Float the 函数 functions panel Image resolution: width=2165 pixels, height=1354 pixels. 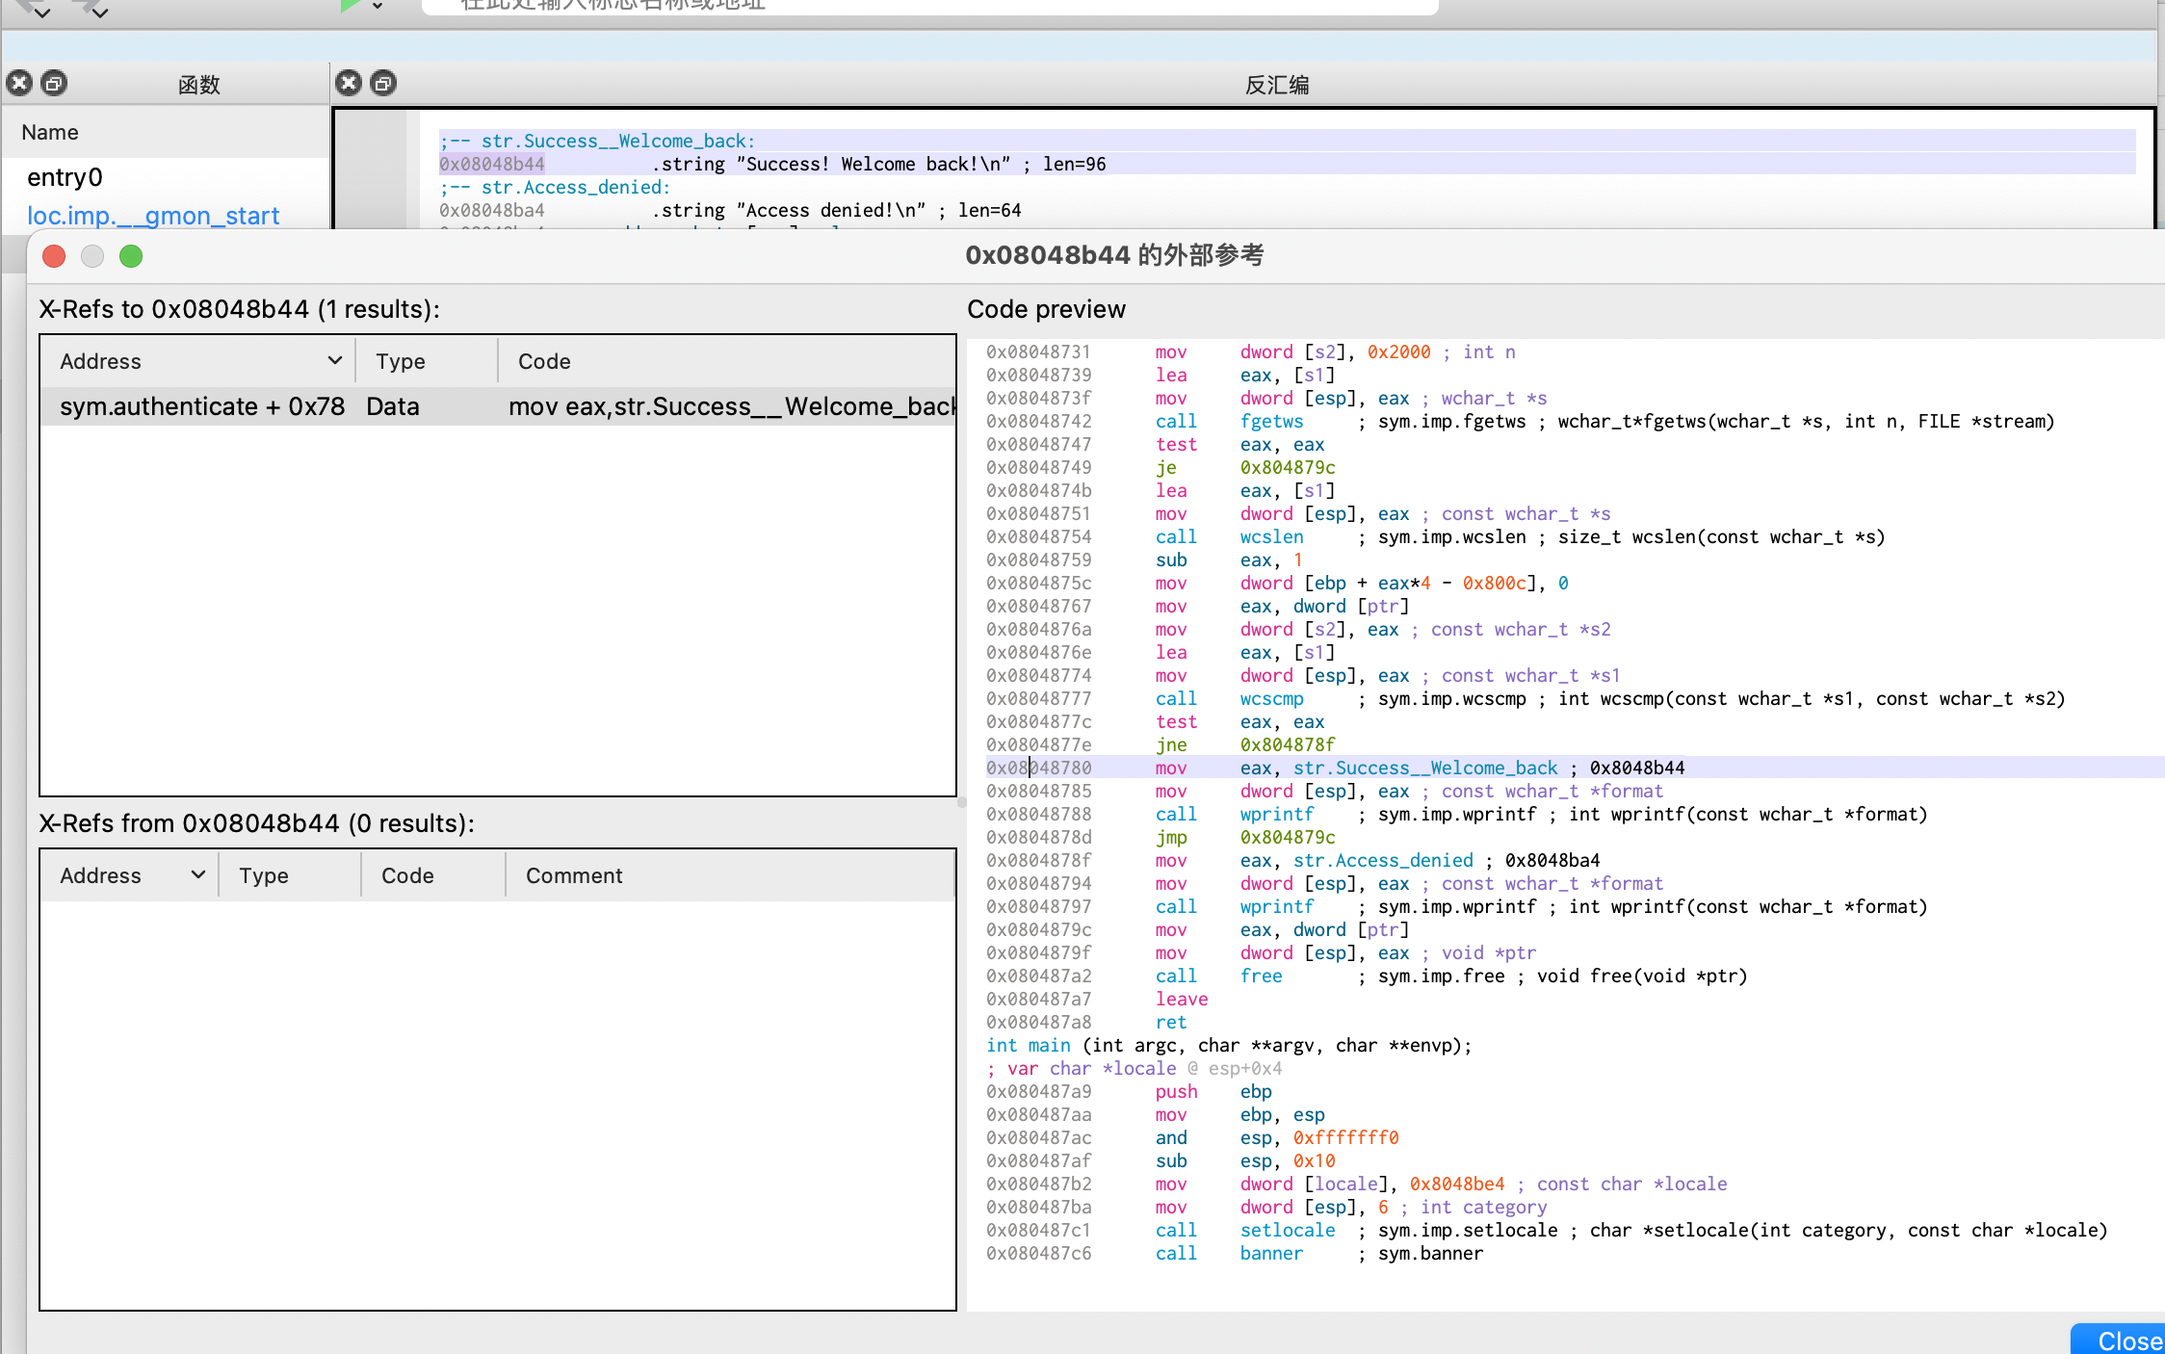pos(55,84)
